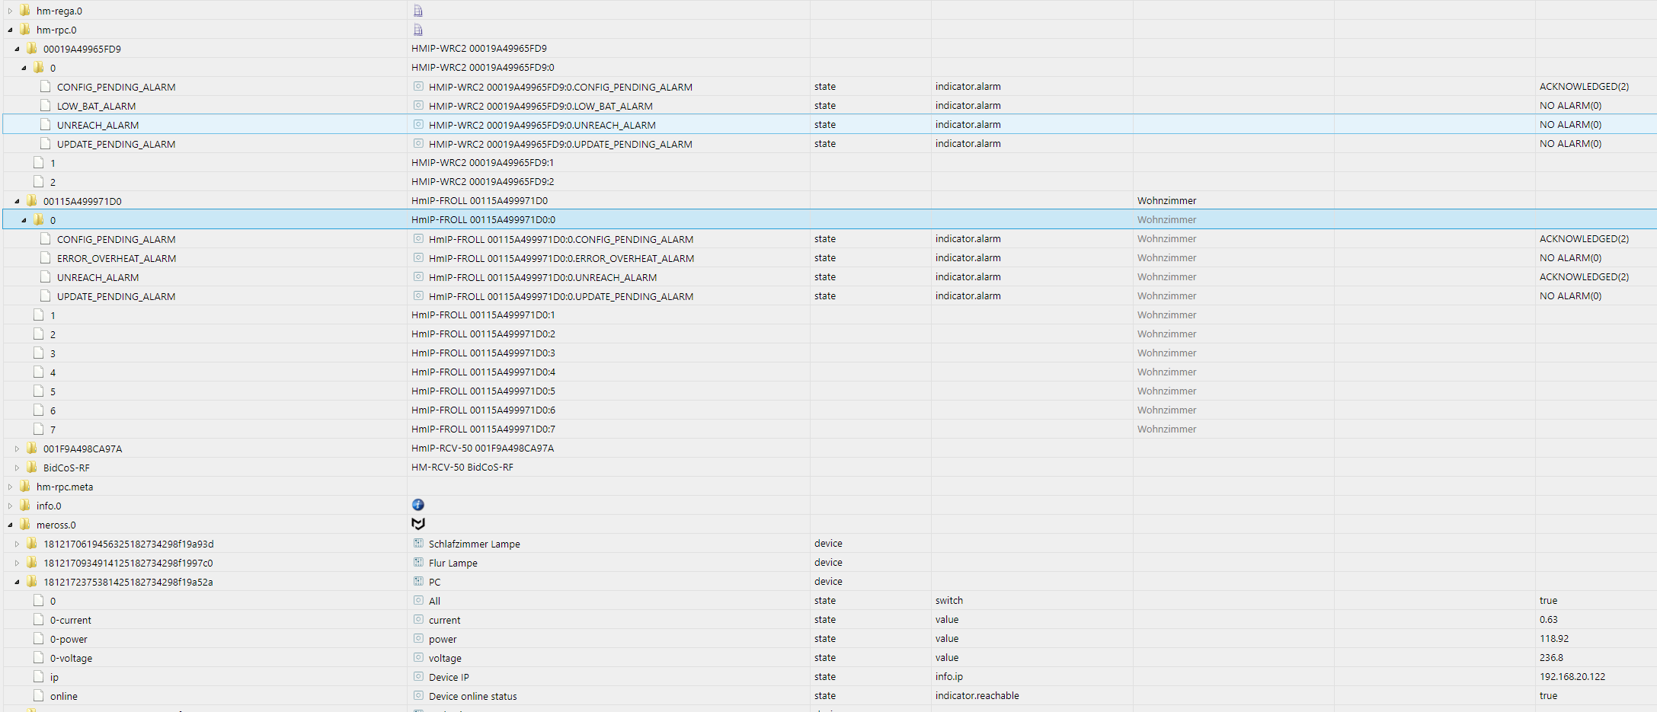Click the Schlafzimmer Lampe name
The width and height of the screenshot is (1657, 712).
point(475,544)
